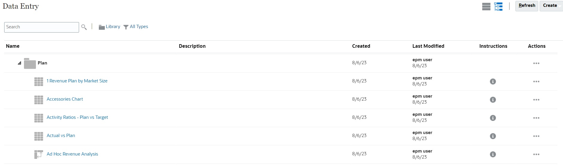Click the Refresh button
563x166 pixels.
pos(527,6)
